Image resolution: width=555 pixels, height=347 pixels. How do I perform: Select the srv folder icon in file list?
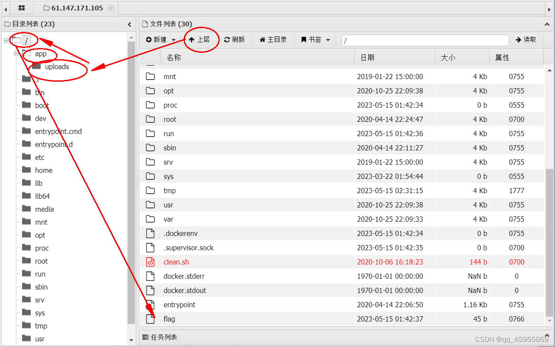[150, 162]
